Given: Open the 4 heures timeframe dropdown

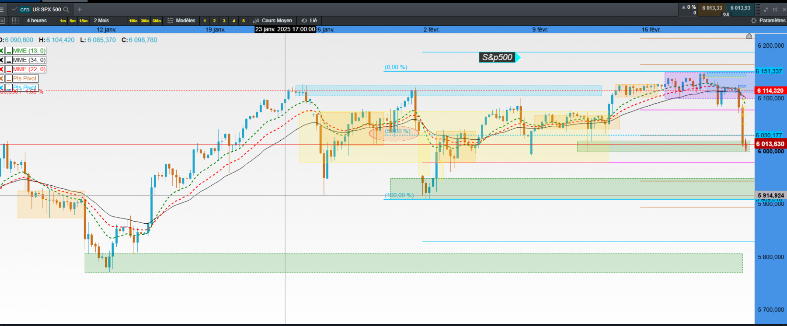Looking at the screenshot, I should click(37, 21).
